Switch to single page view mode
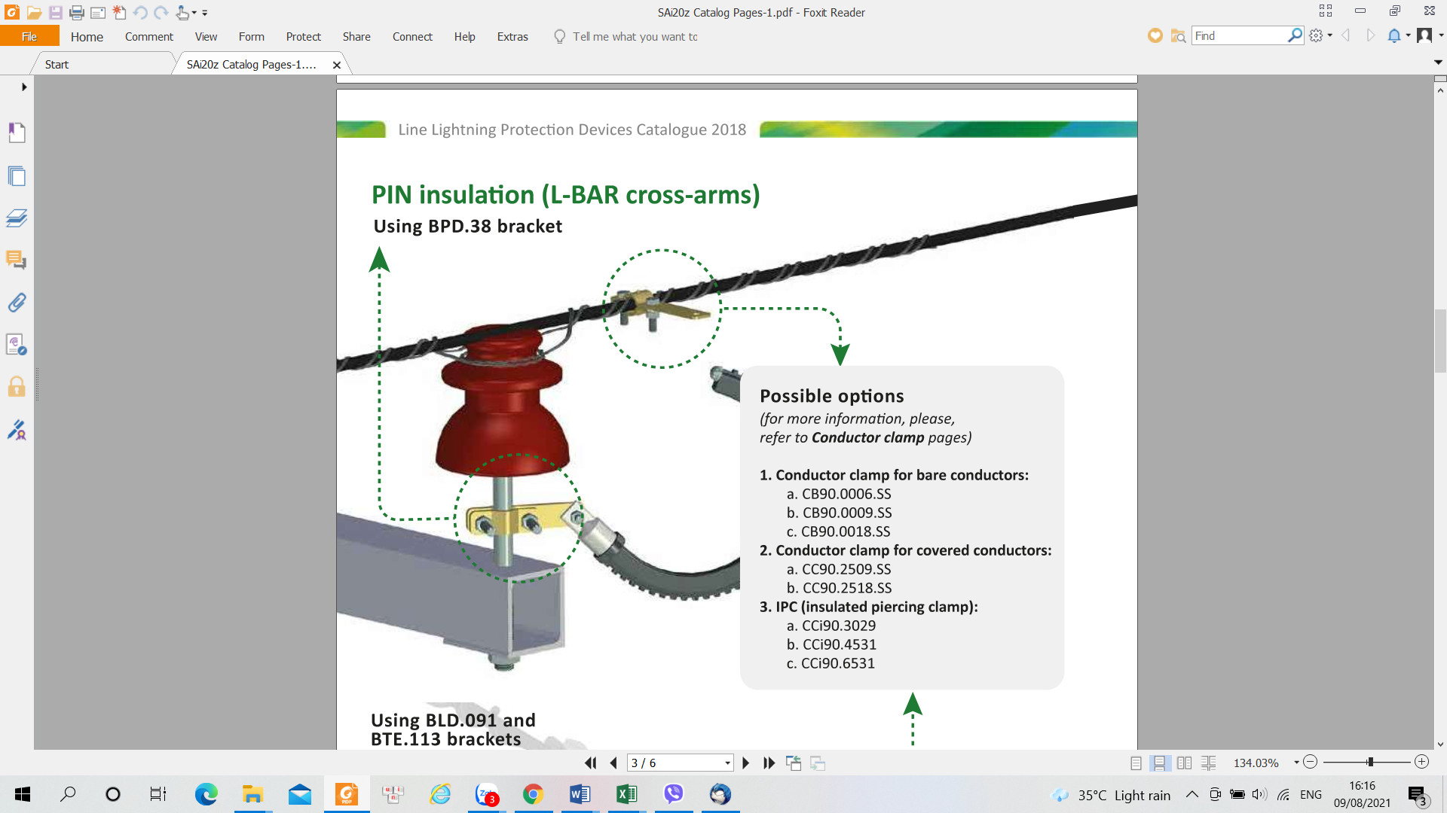The image size is (1447, 813). 1136,763
